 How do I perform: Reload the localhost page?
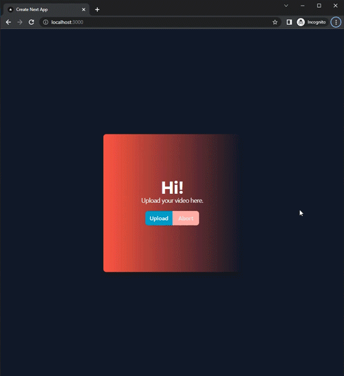pos(32,22)
